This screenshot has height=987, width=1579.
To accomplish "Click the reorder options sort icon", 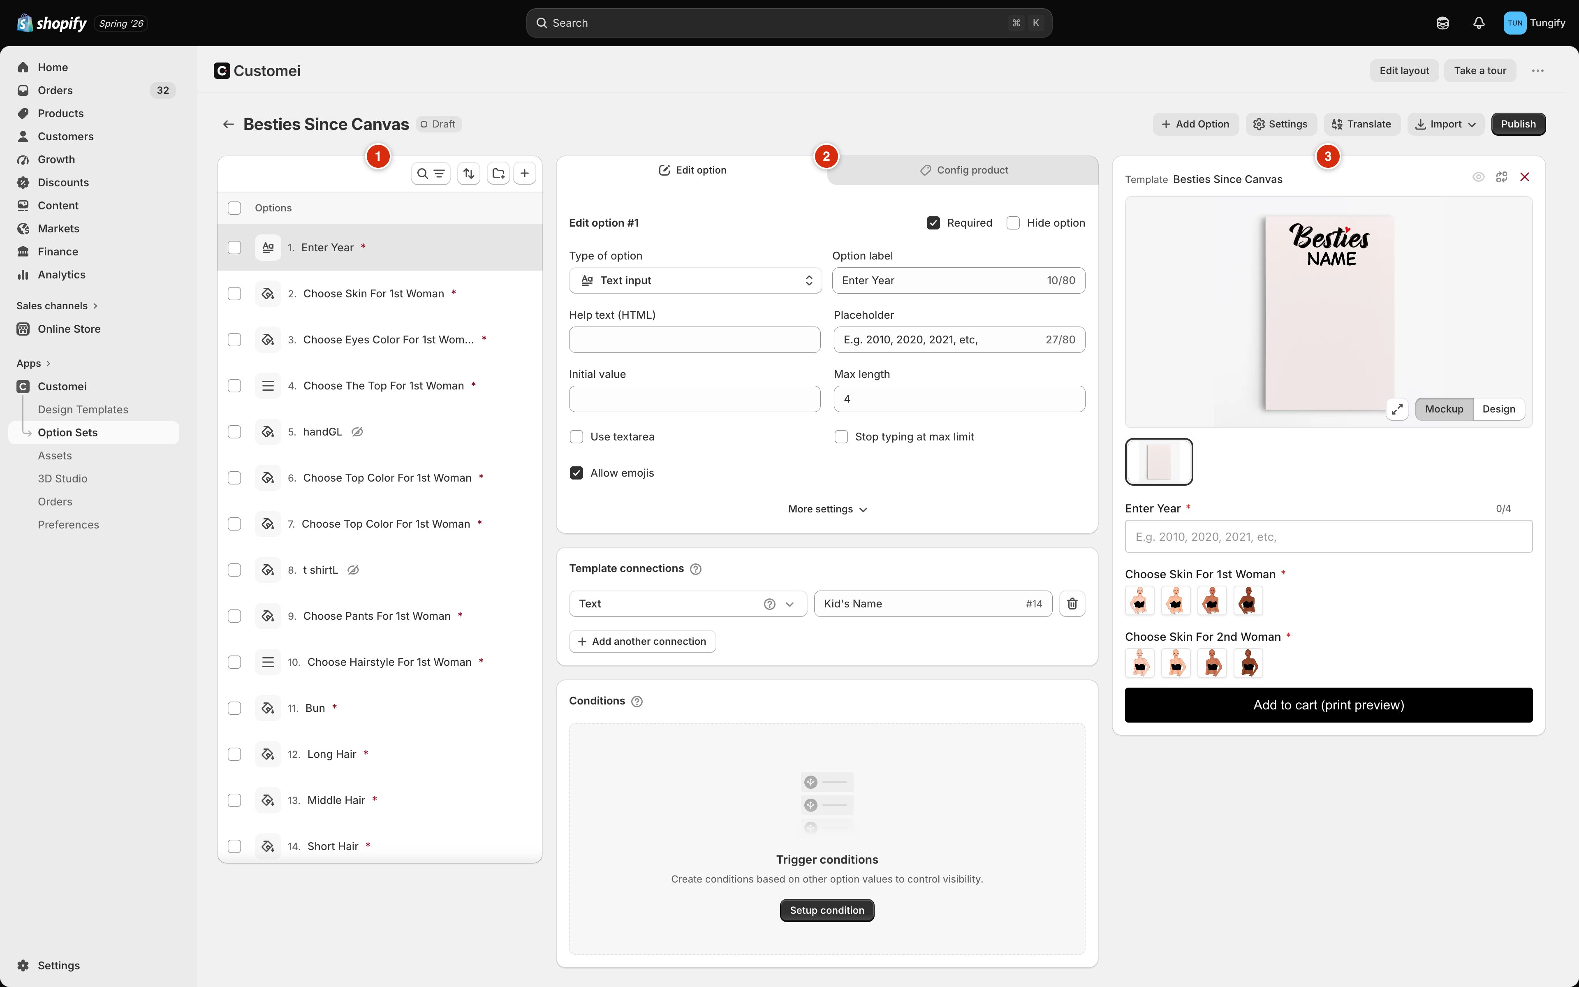I will 468,174.
